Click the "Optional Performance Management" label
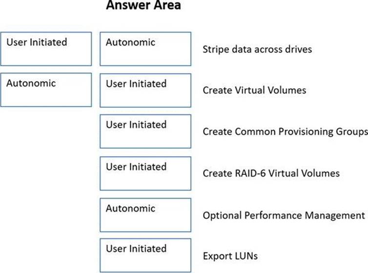 [x=284, y=215]
